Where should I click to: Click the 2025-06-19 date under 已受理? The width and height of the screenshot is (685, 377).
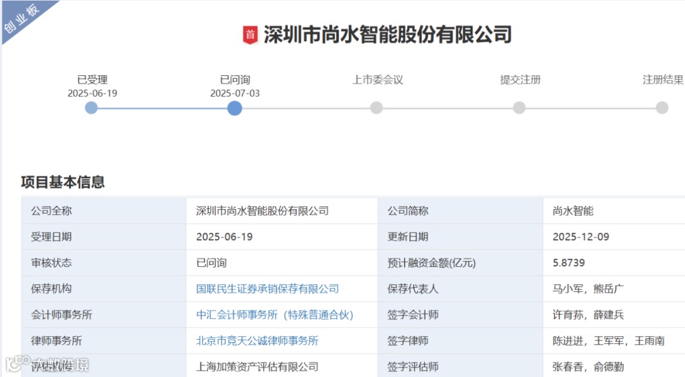[92, 93]
